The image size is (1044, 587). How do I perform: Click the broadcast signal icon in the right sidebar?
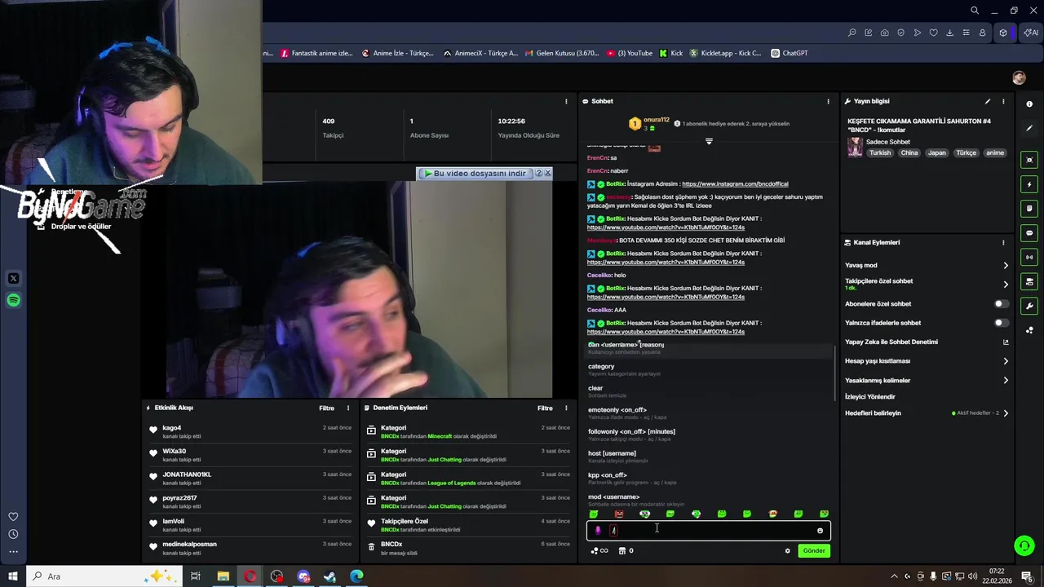(1029, 258)
